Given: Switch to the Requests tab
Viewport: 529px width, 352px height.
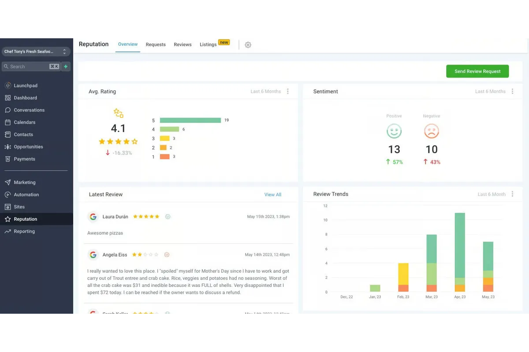Looking at the screenshot, I should click(156, 44).
